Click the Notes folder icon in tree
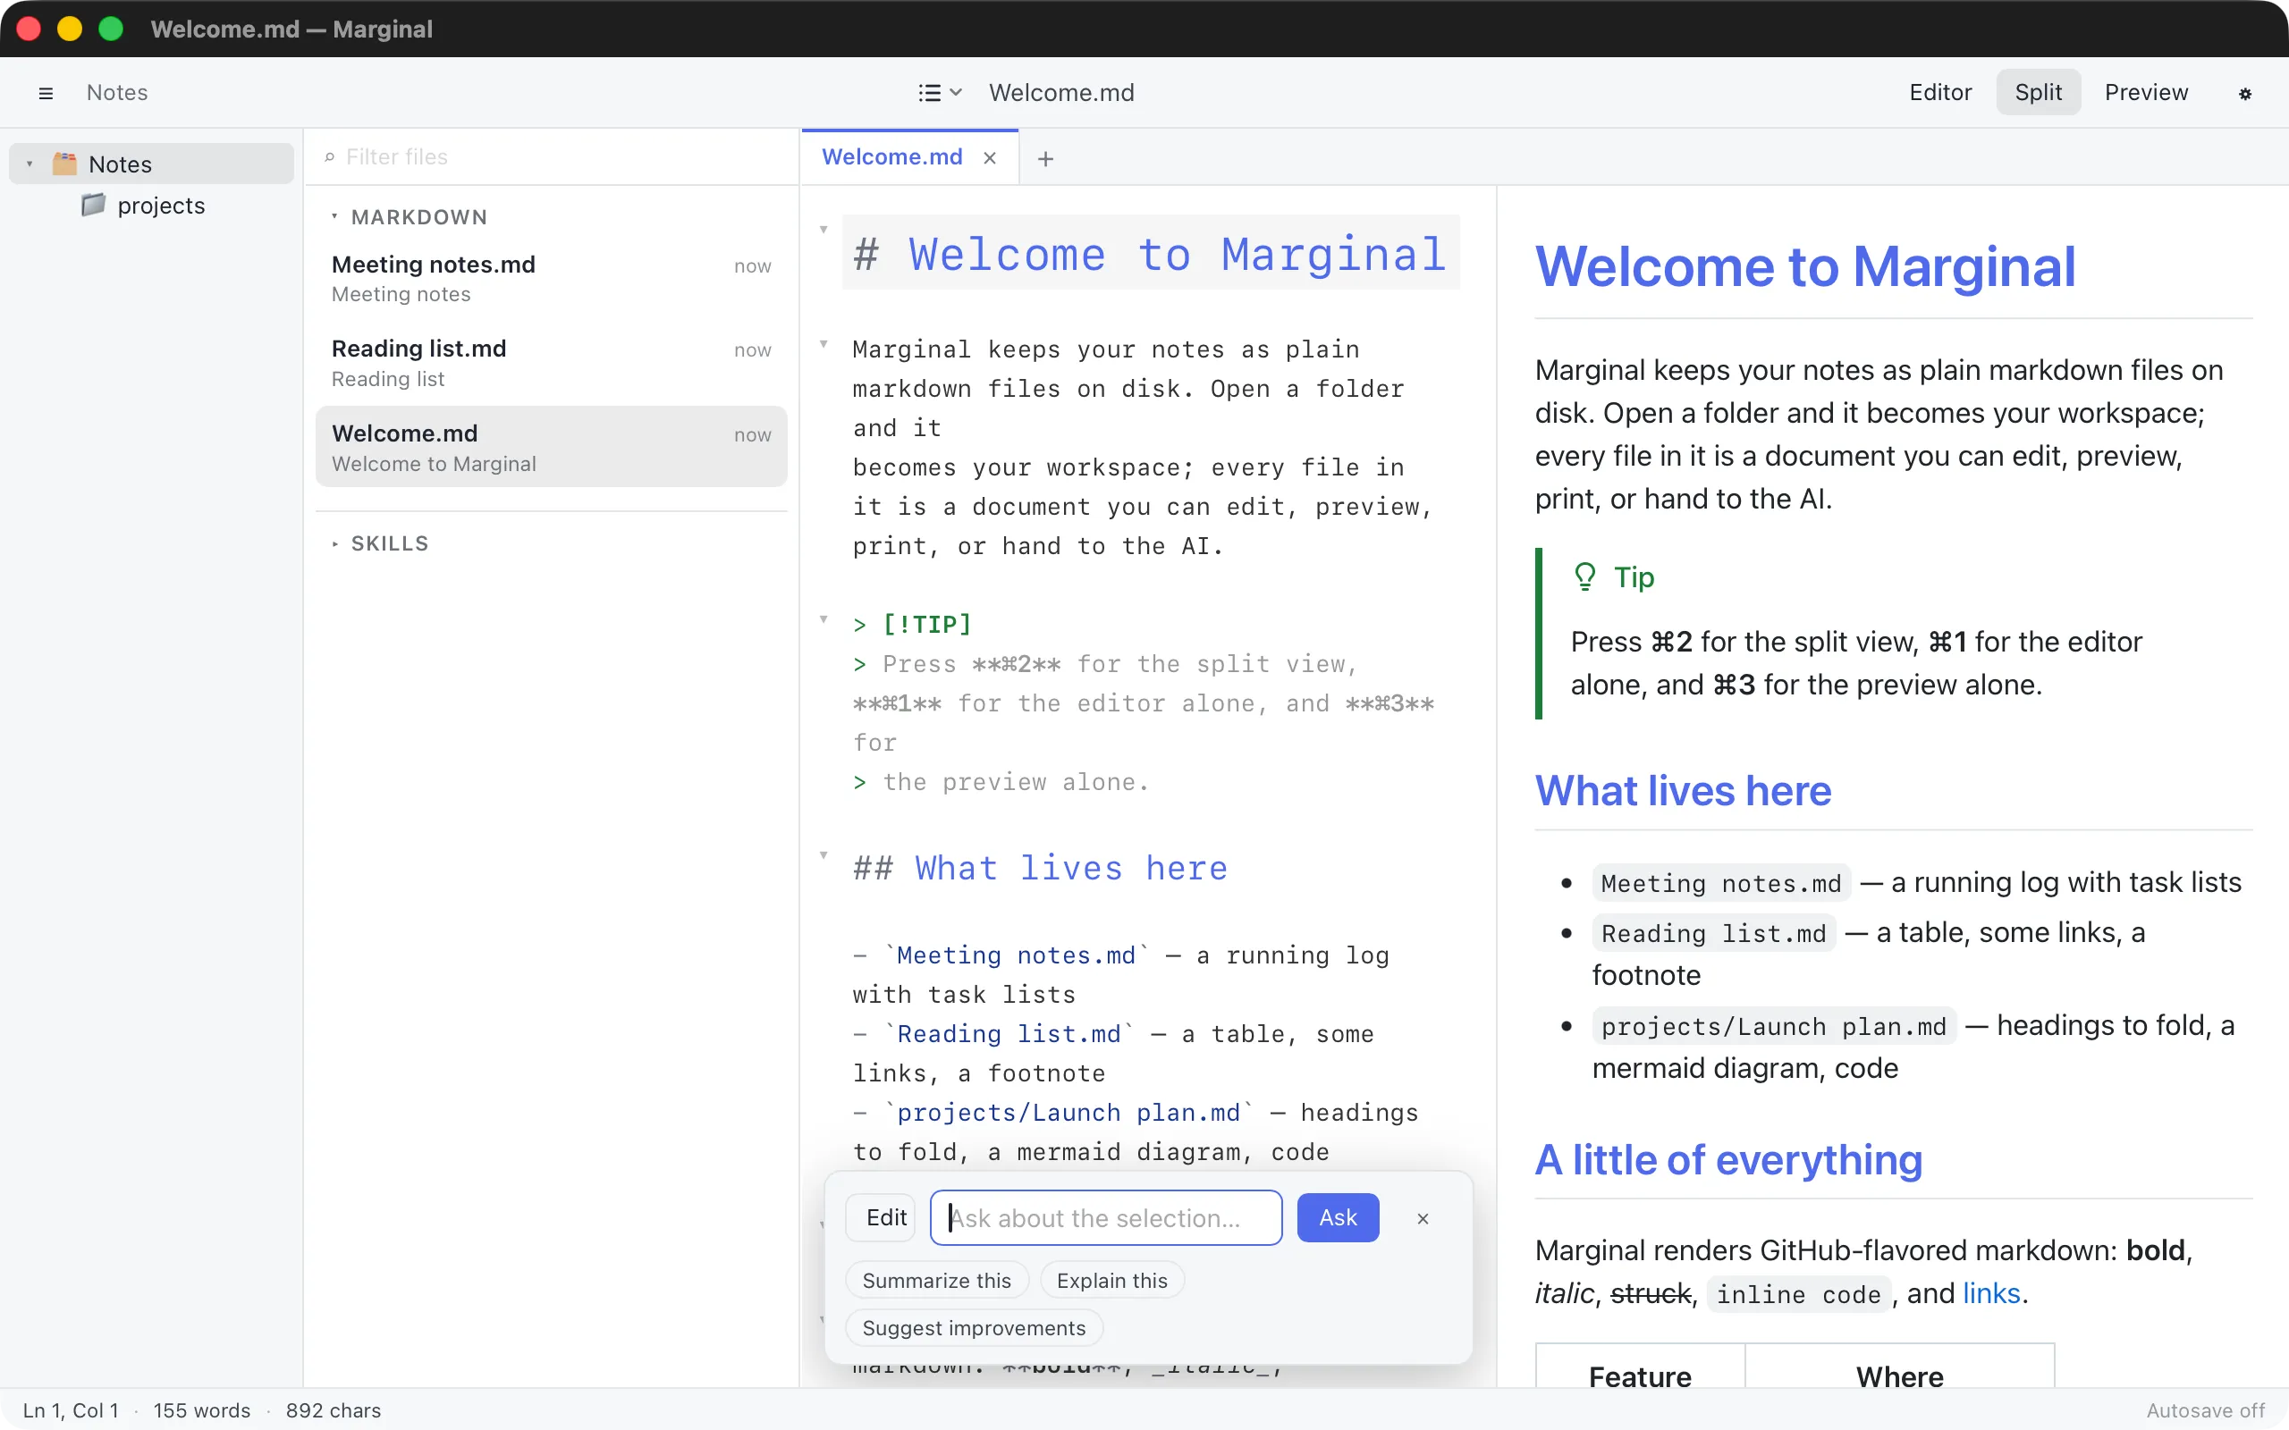This screenshot has width=2289, height=1430. [x=64, y=164]
